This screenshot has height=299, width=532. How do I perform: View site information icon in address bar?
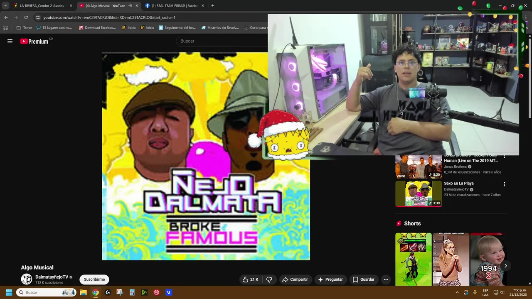38,17
